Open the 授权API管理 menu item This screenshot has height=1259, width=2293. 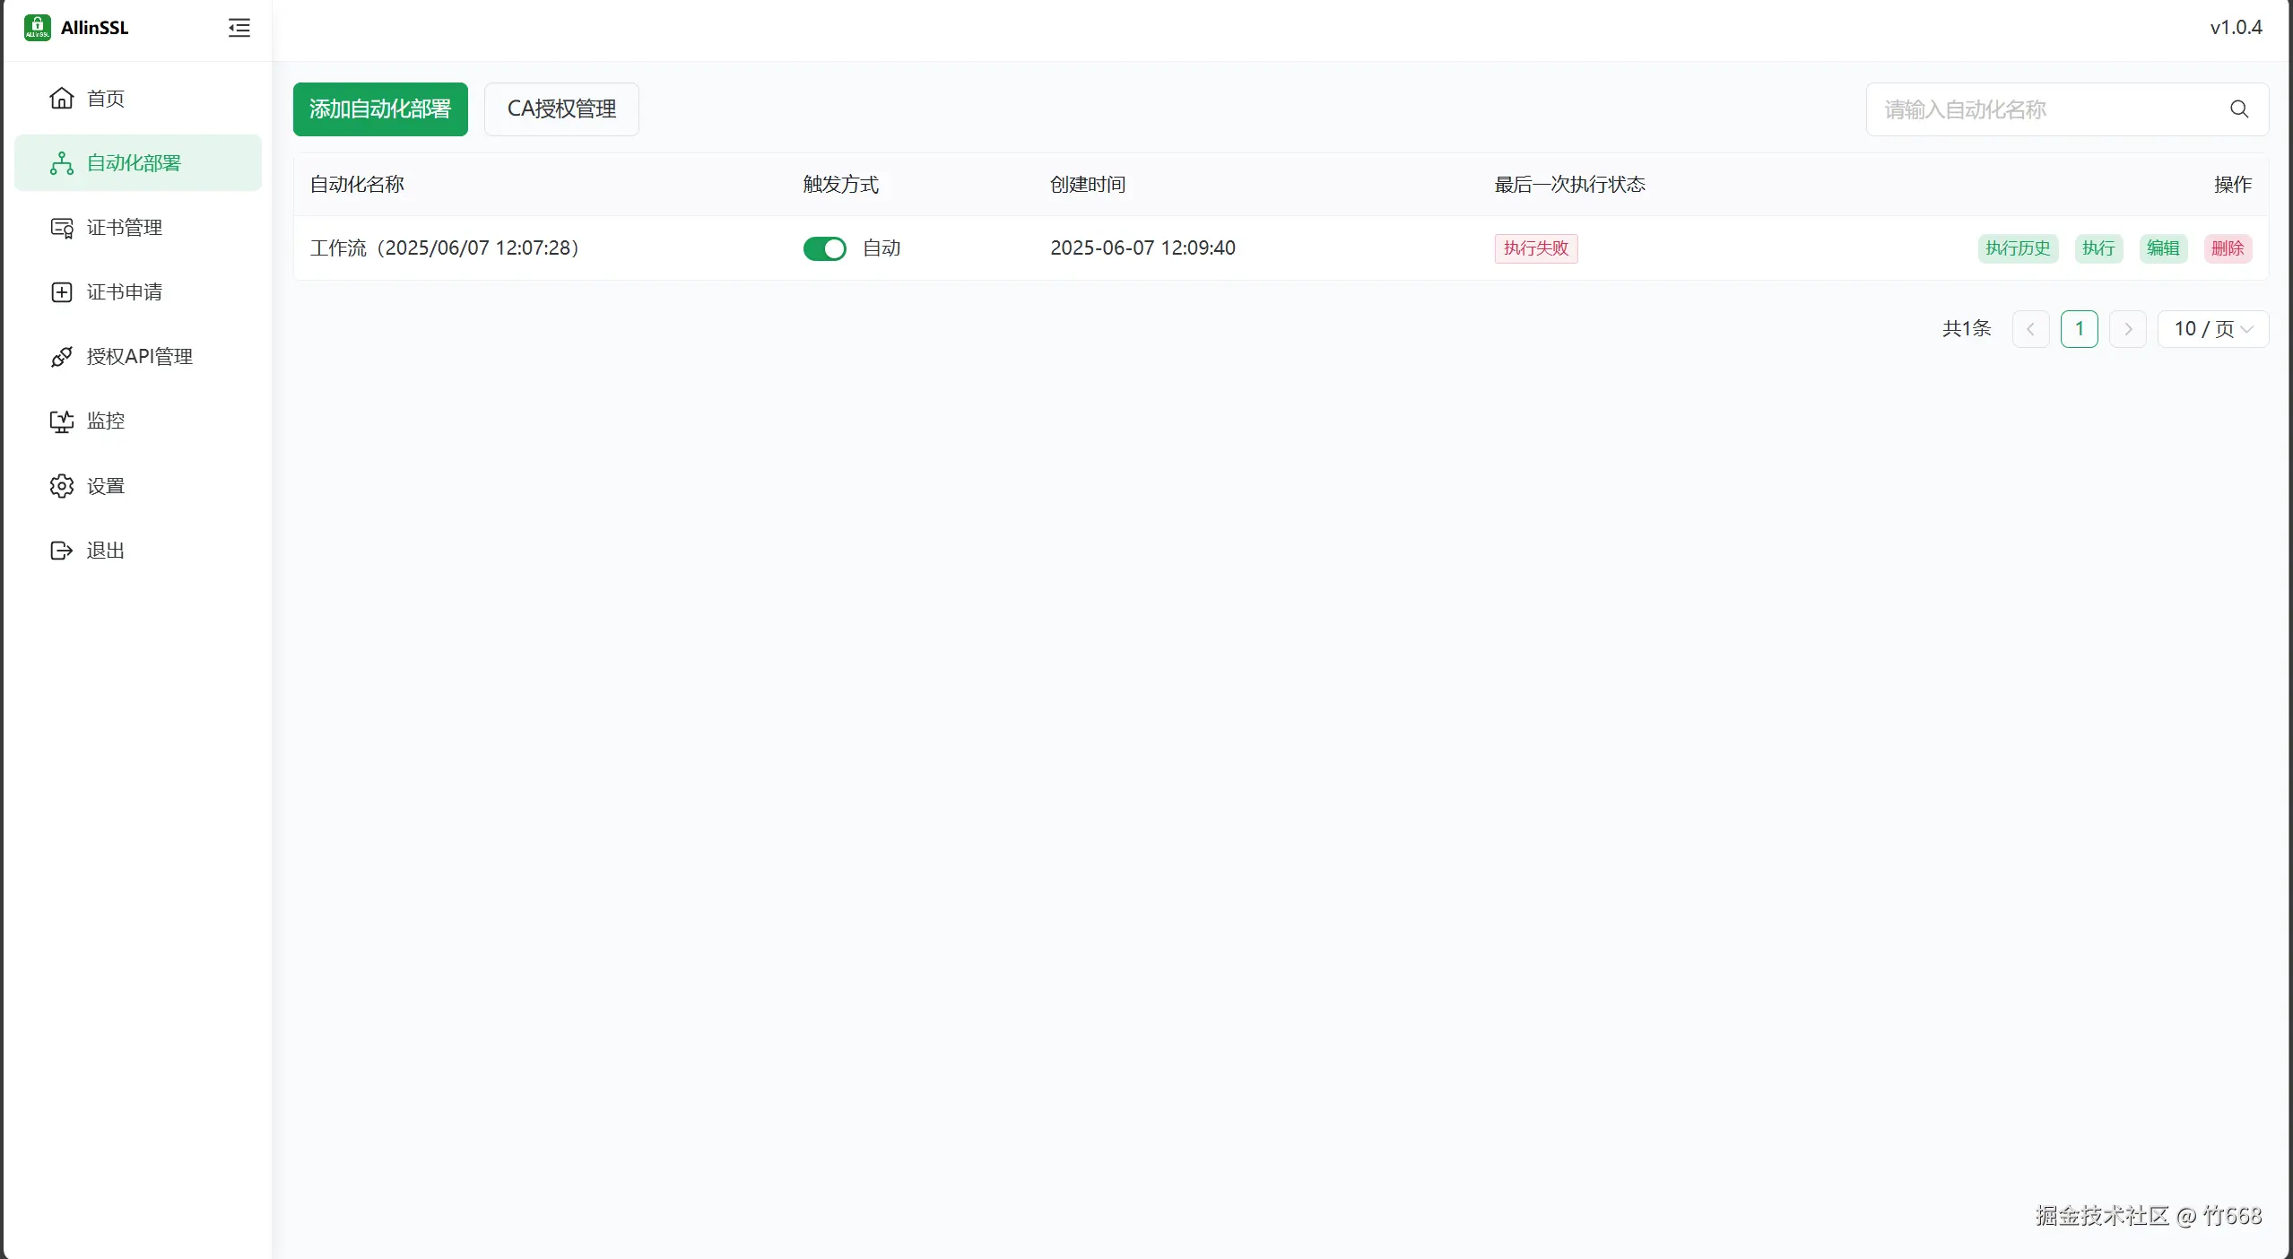pyautogui.click(x=139, y=357)
